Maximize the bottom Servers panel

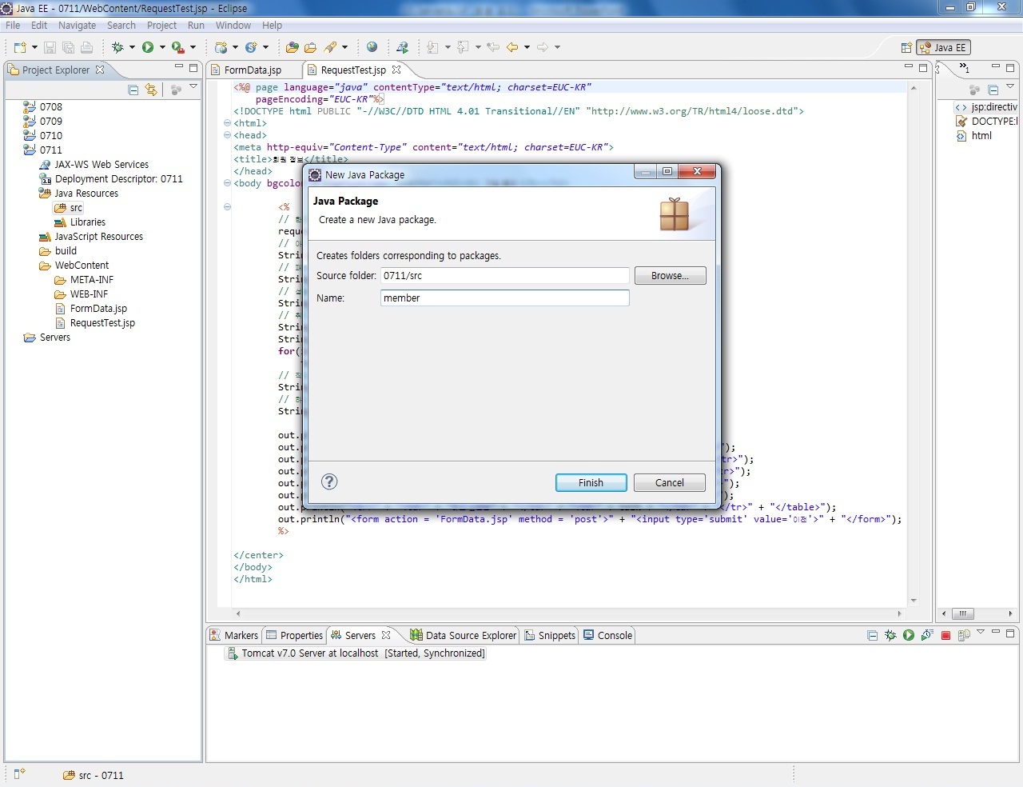pos(1010,633)
